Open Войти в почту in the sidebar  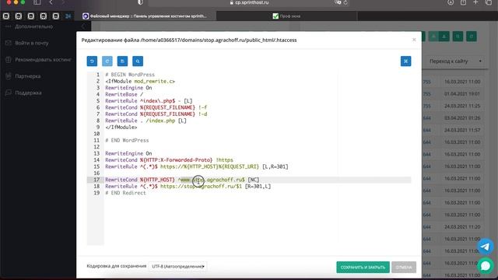tap(32, 43)
